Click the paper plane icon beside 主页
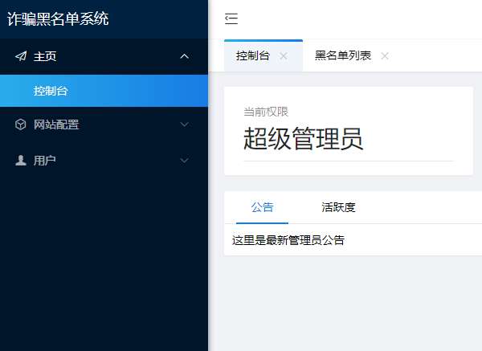The height and width of the screenshot is (351, 482). [x=21, y=56]
